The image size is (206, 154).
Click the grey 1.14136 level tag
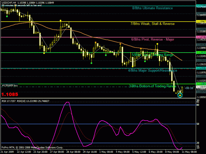pyautogui.click(x=201, y=45)
